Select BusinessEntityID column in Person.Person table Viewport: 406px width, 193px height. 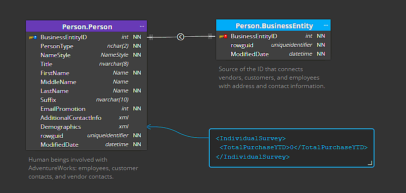click(86, 37)
